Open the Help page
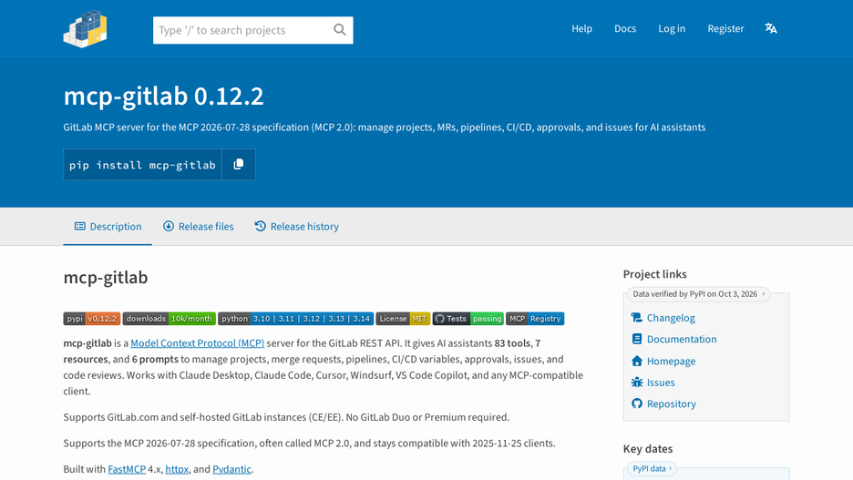This screenshot has height=480, width=853. tap(581, 28)
